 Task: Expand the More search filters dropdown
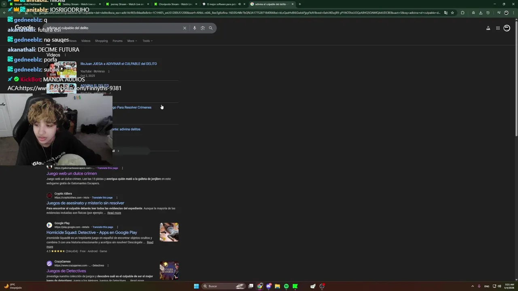click(x=132, y=41)
